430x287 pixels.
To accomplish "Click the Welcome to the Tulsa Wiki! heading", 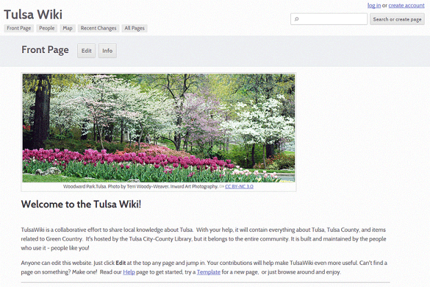I will click(81, 204).
